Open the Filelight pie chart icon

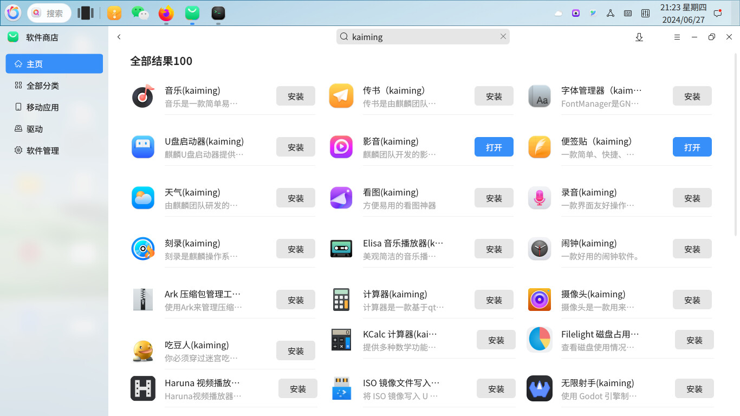540,340
